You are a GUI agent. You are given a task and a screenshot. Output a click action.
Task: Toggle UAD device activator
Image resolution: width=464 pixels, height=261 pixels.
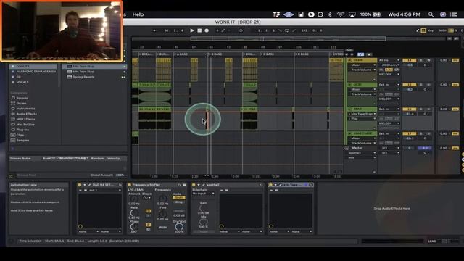point(79,185)
